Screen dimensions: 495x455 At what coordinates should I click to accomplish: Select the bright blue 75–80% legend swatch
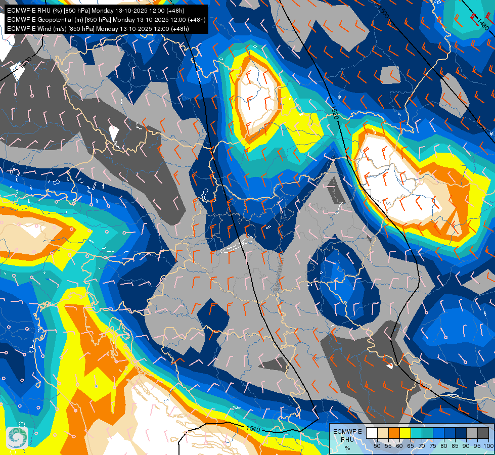pos(439,433)
